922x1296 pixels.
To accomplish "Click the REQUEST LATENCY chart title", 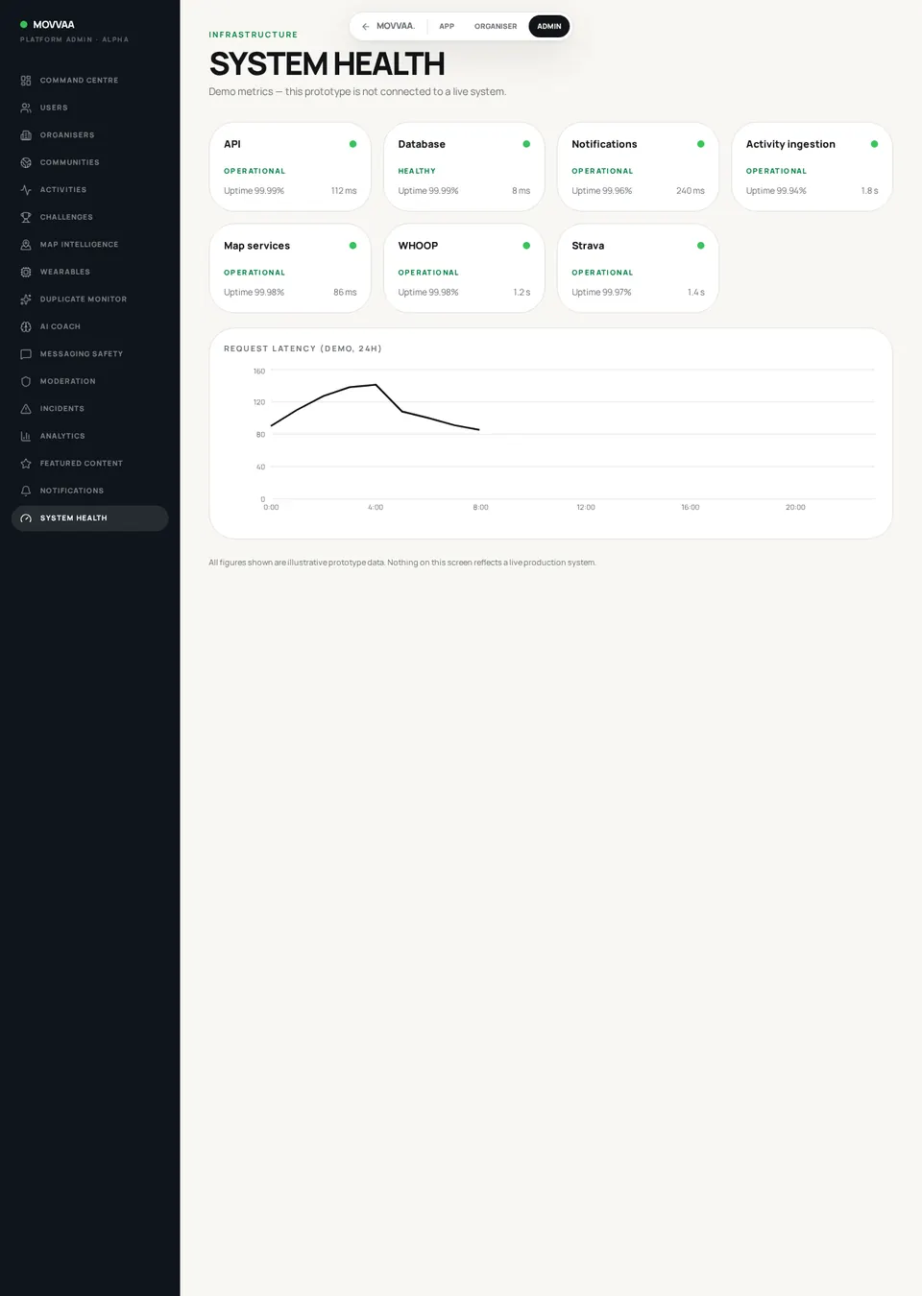I will [303, 348].
